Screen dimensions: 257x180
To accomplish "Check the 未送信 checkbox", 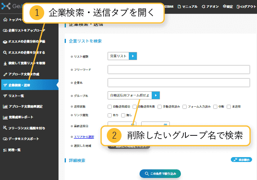I will pyautogui.click(x=229, y=107).
